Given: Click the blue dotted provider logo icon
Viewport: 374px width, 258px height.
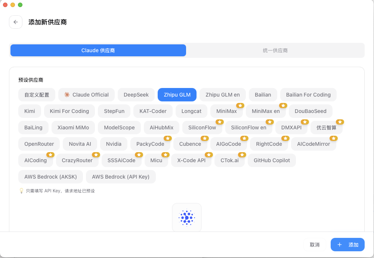Looking at the screenshot, I should point(187,217).
